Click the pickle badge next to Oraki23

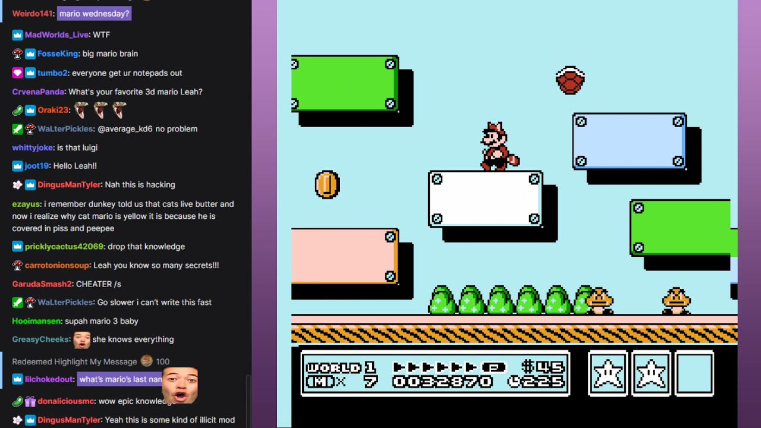tap(17, 110)
